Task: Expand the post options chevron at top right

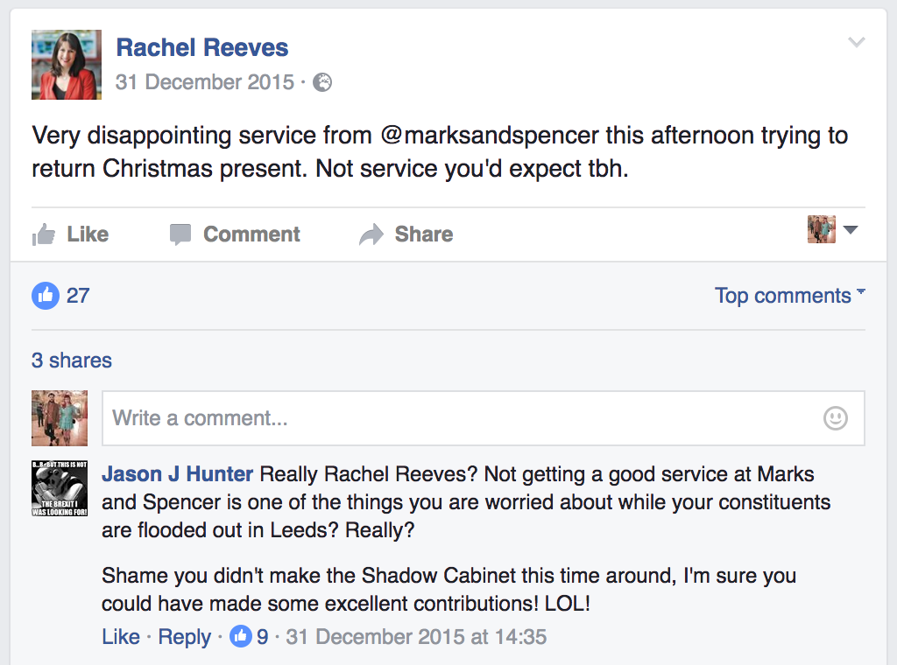Action: (857, 42)
